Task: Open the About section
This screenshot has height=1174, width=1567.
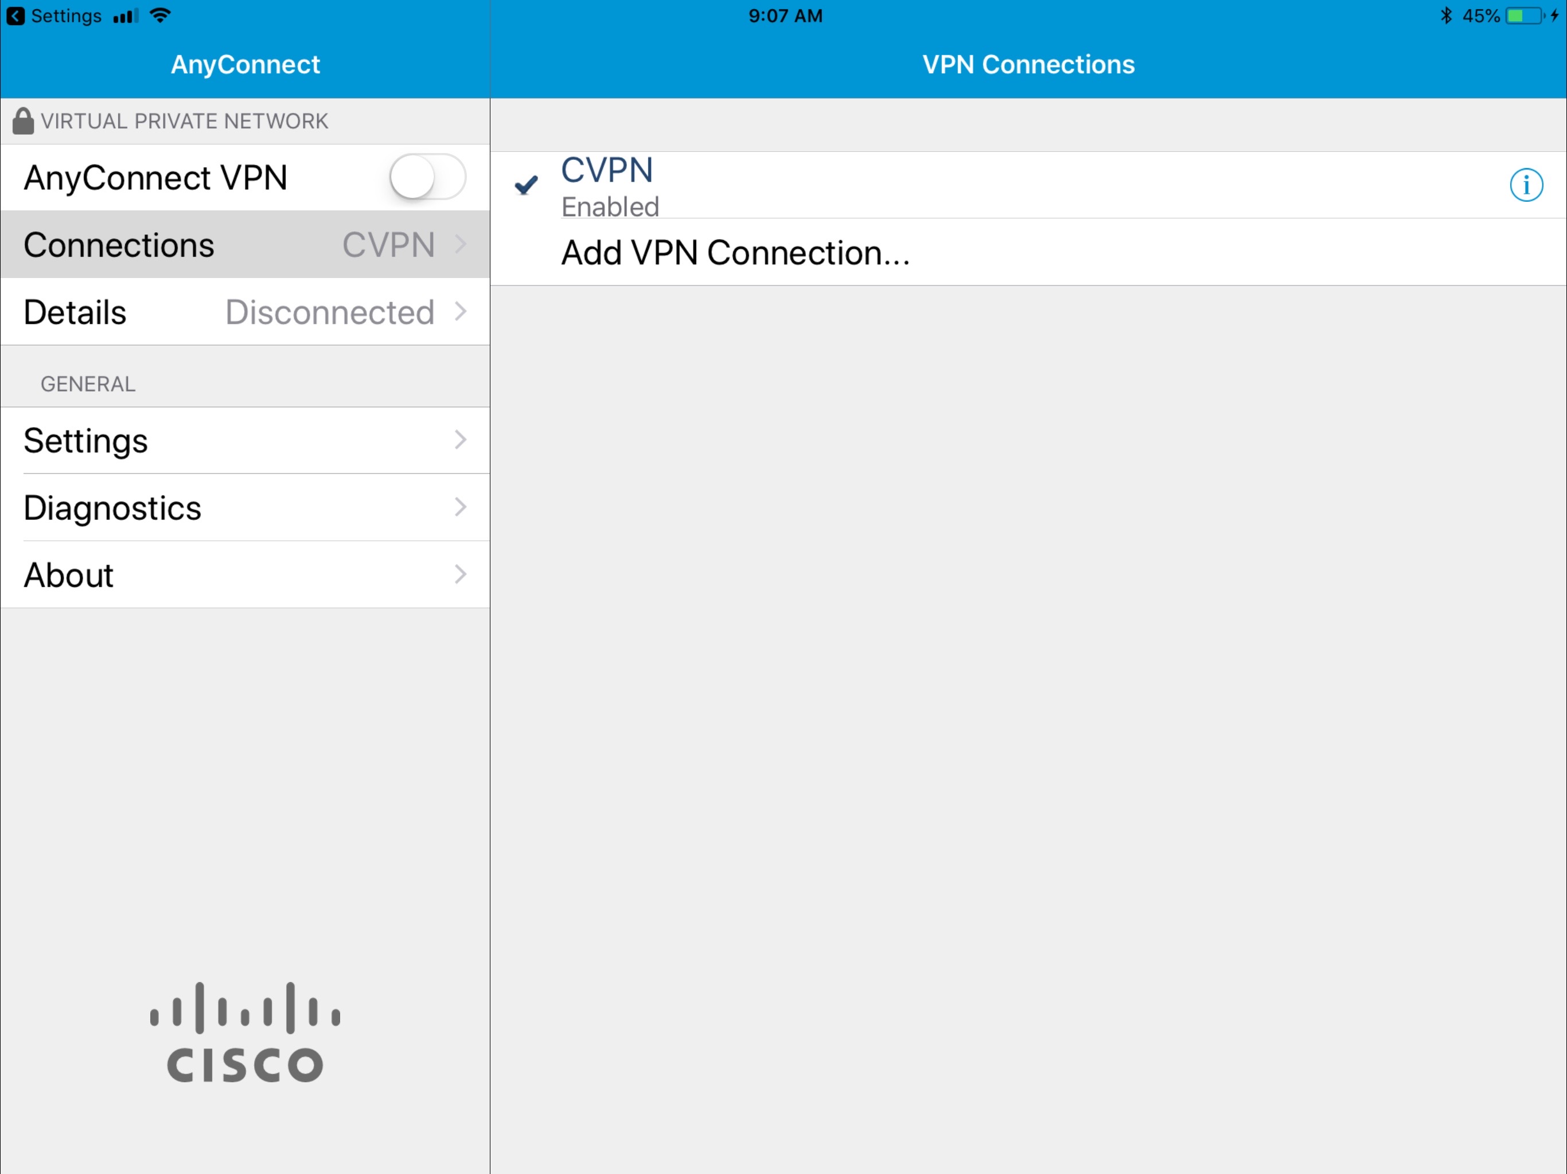Action: (x=243, y=574)
